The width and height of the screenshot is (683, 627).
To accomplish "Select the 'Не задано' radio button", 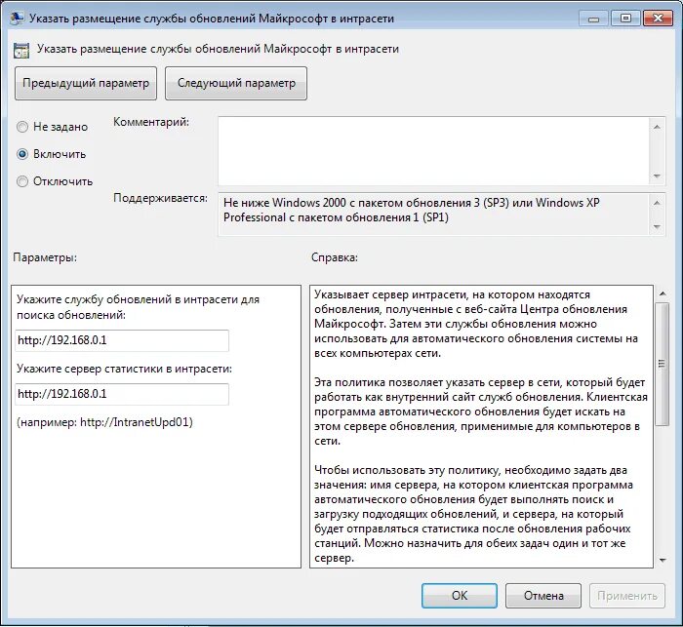I will pyautogui.click(x=22, y=127).
